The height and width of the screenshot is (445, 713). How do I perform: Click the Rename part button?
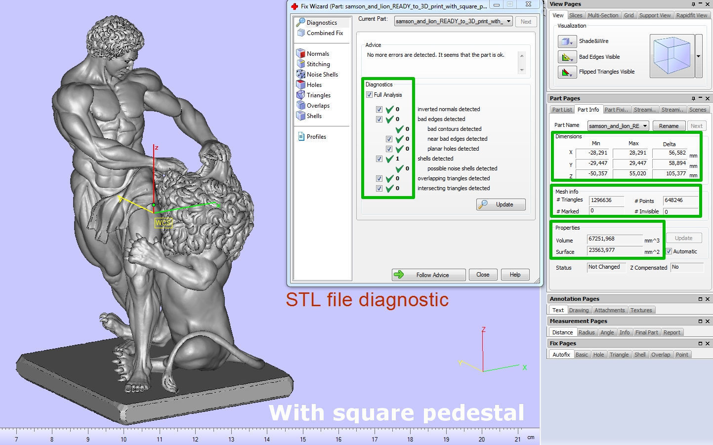[669, 126]
